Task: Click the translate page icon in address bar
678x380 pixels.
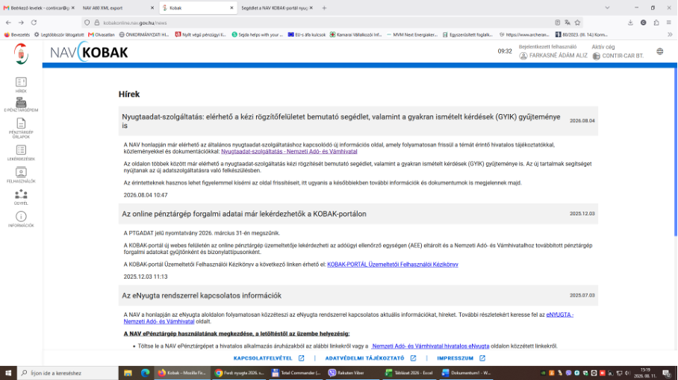Action: pos(567,22)
